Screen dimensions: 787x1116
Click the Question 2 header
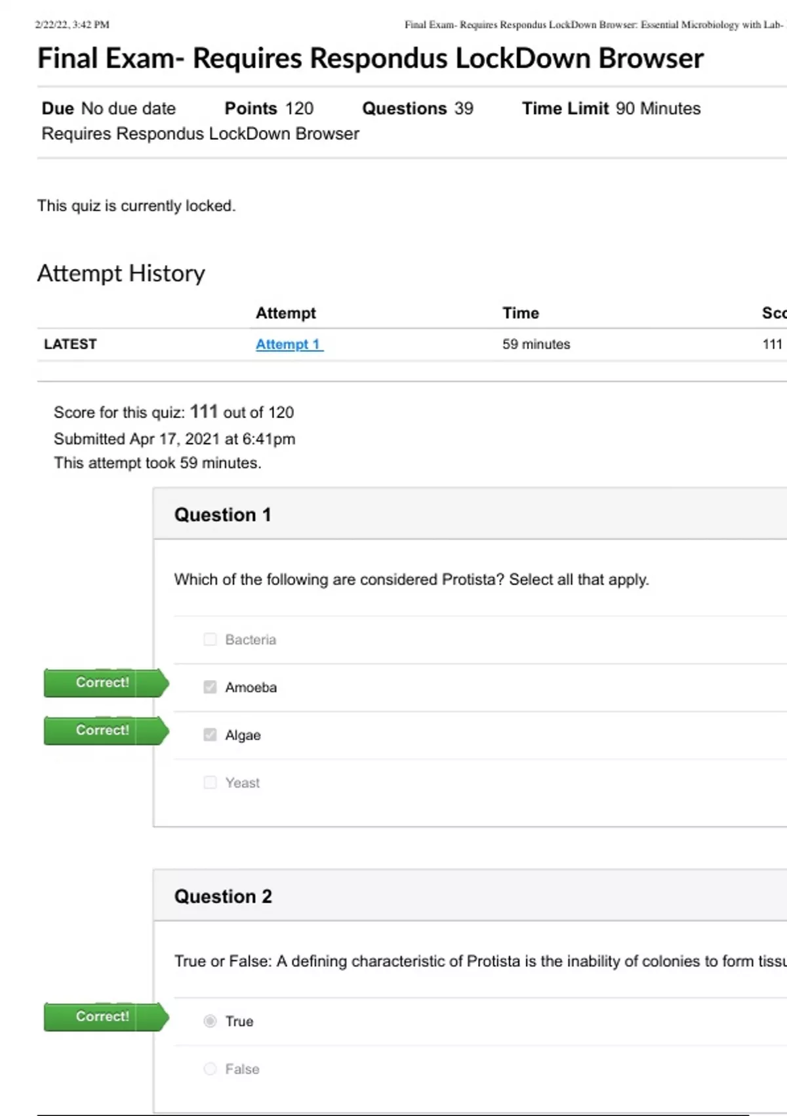(x=223, y=897)
